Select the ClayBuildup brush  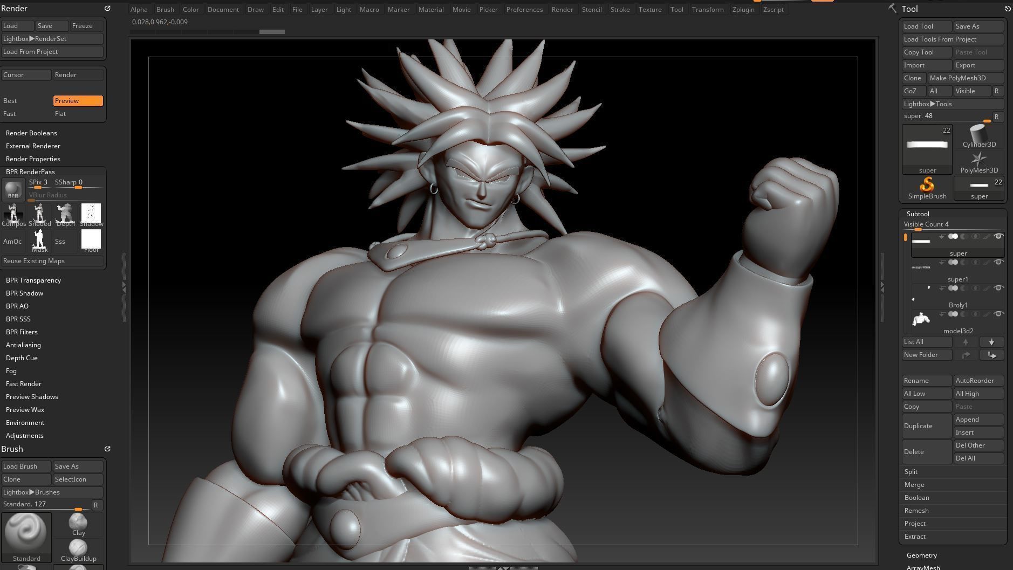tap(78, 550)
